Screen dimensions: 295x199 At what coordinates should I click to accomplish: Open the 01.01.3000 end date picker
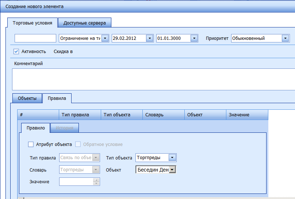[194, 38]
